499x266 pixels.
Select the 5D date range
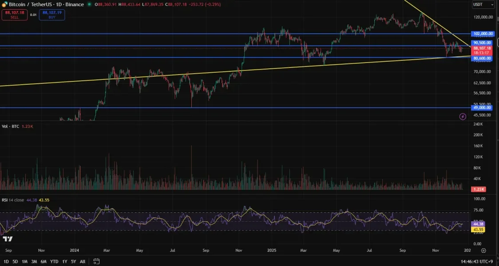pyautogui.click(x=15, y=262)
